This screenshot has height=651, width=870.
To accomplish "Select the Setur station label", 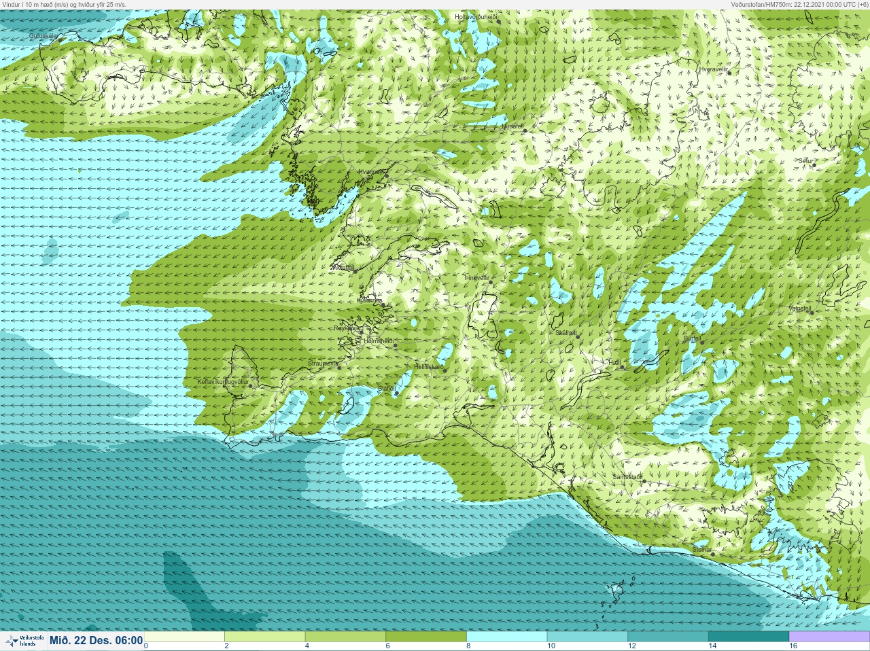I will point(806,161).
